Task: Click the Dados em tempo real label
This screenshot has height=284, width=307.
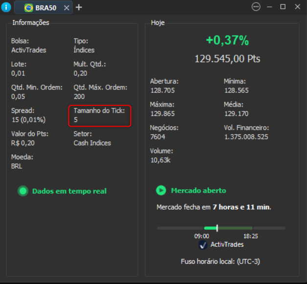Action: [x=69, y=191]
